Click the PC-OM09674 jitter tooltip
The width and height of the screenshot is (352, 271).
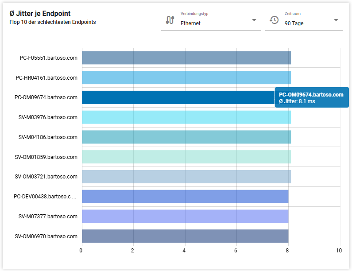[311, 98]
